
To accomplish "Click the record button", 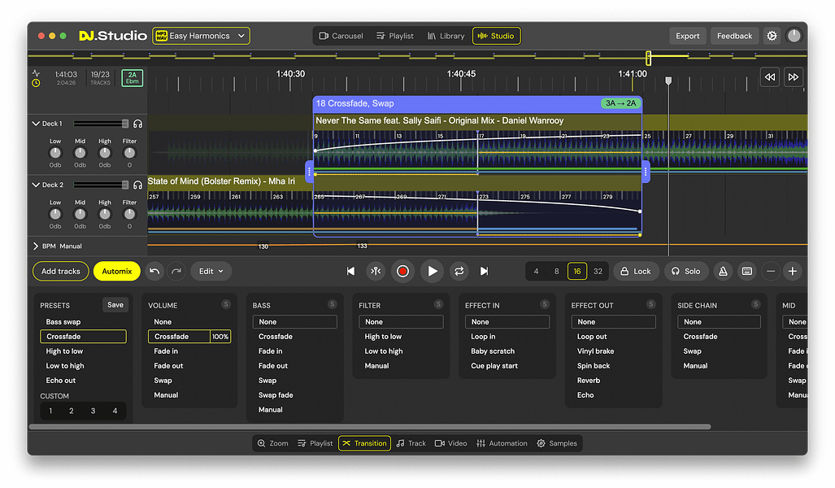I will pos(402,271).
